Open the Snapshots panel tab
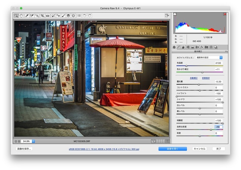The height and width of the screenshot is (170, 241). point(216,47)
